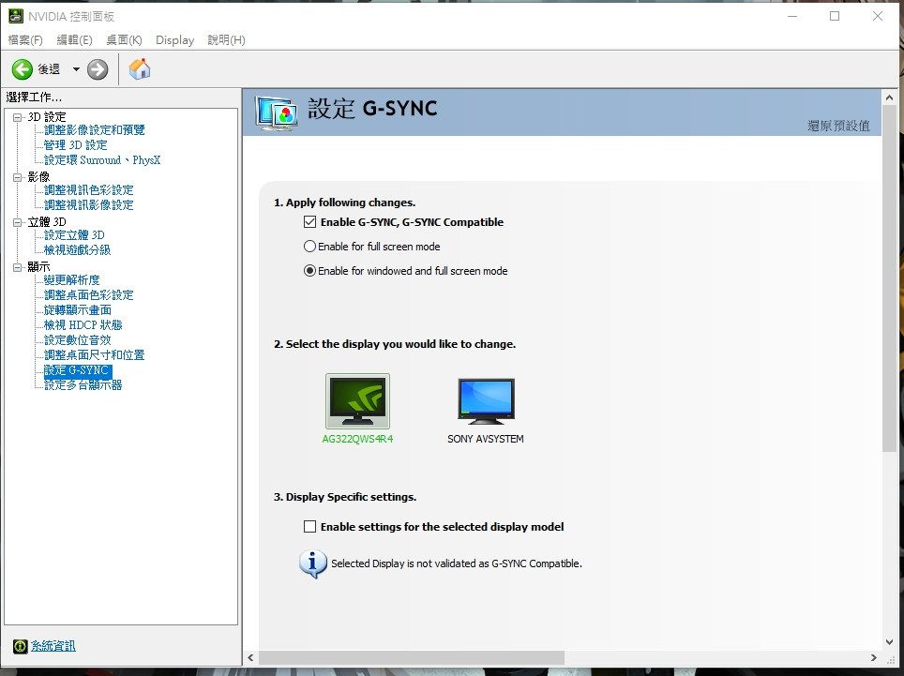Check Enable settings for the selected display model
904x676 pixels.
(x=309, y=526)
